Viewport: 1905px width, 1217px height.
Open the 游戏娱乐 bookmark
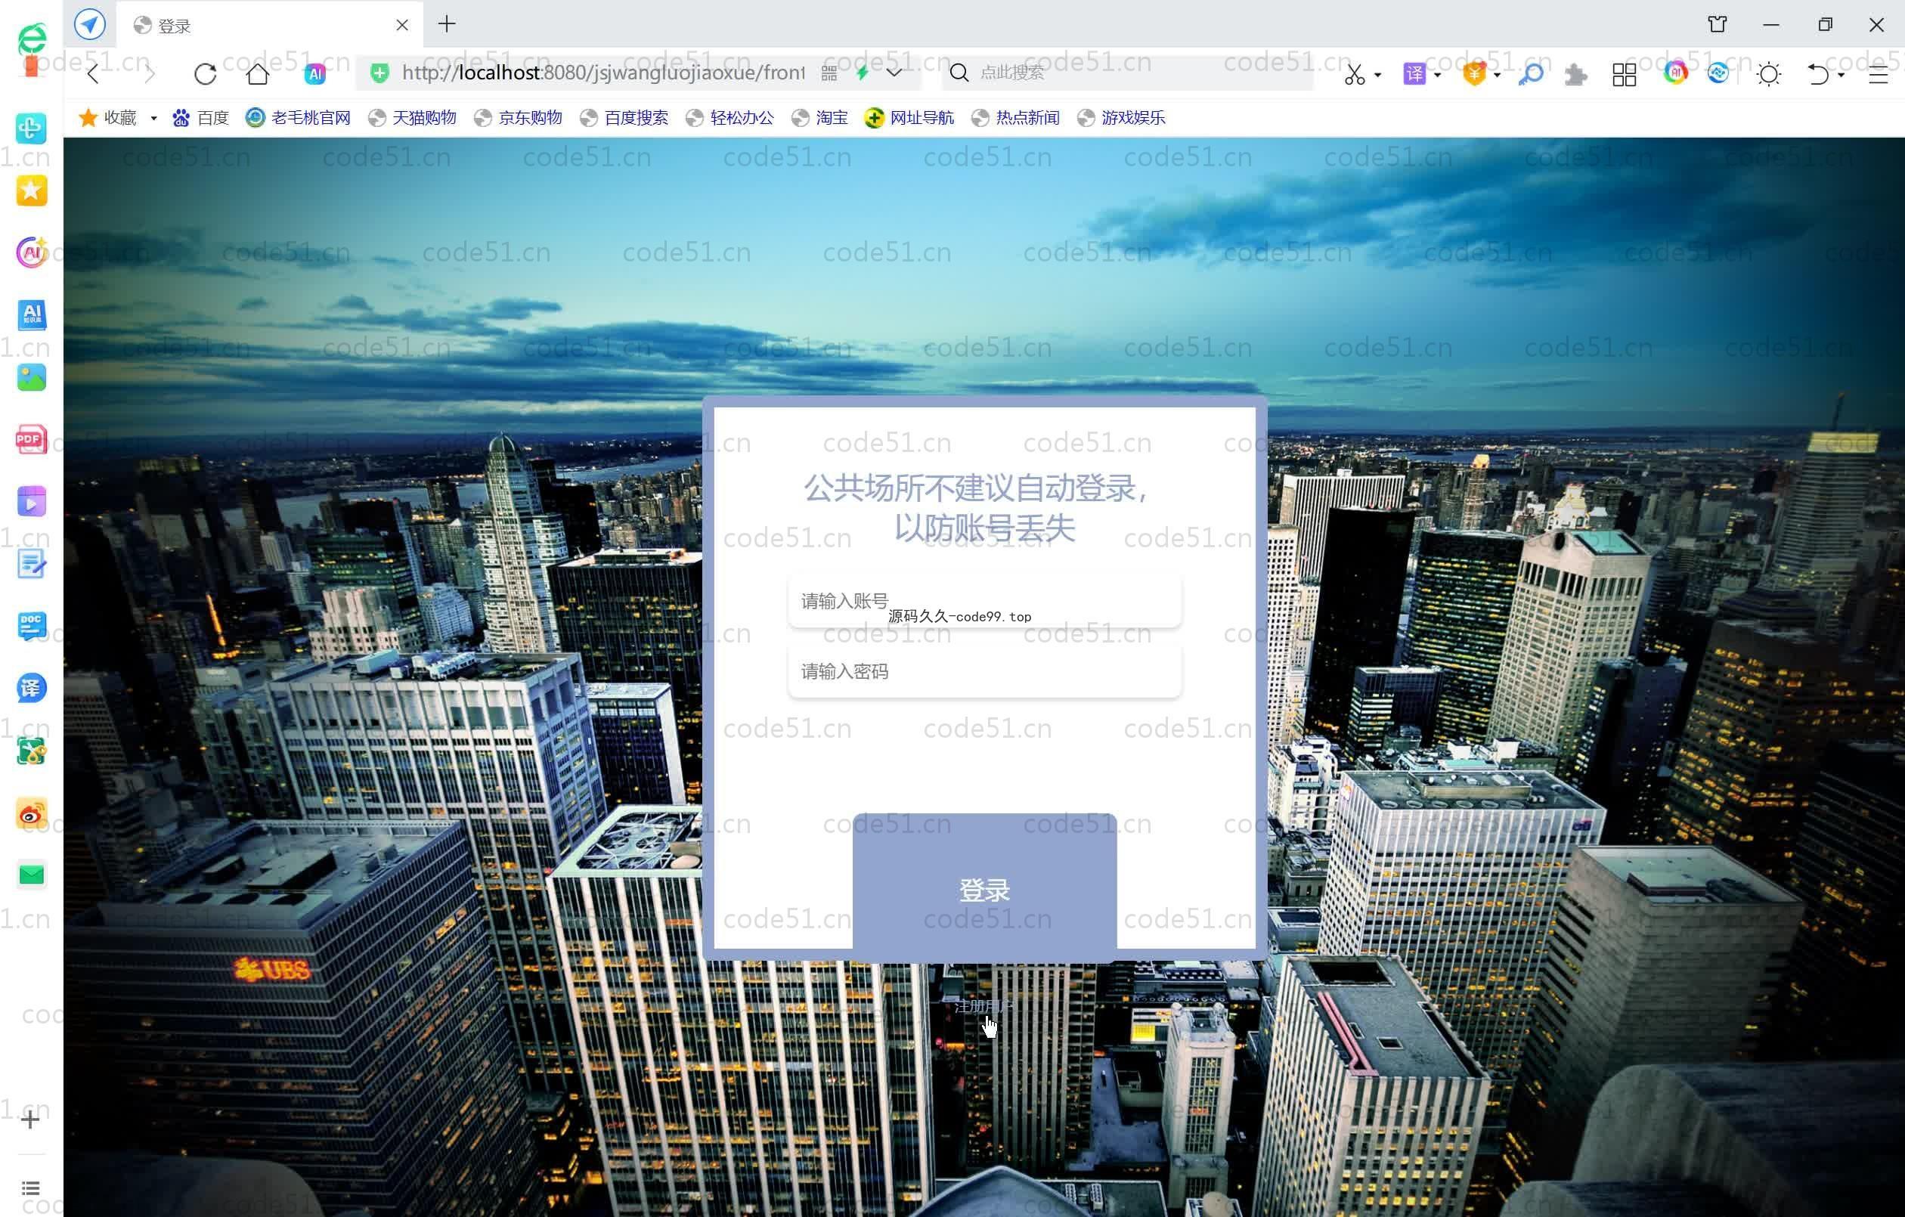click(1122, 118)
